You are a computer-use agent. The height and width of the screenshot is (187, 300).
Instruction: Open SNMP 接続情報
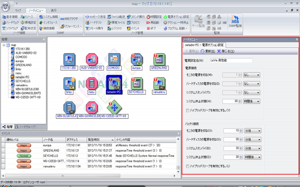click(47, 28)
